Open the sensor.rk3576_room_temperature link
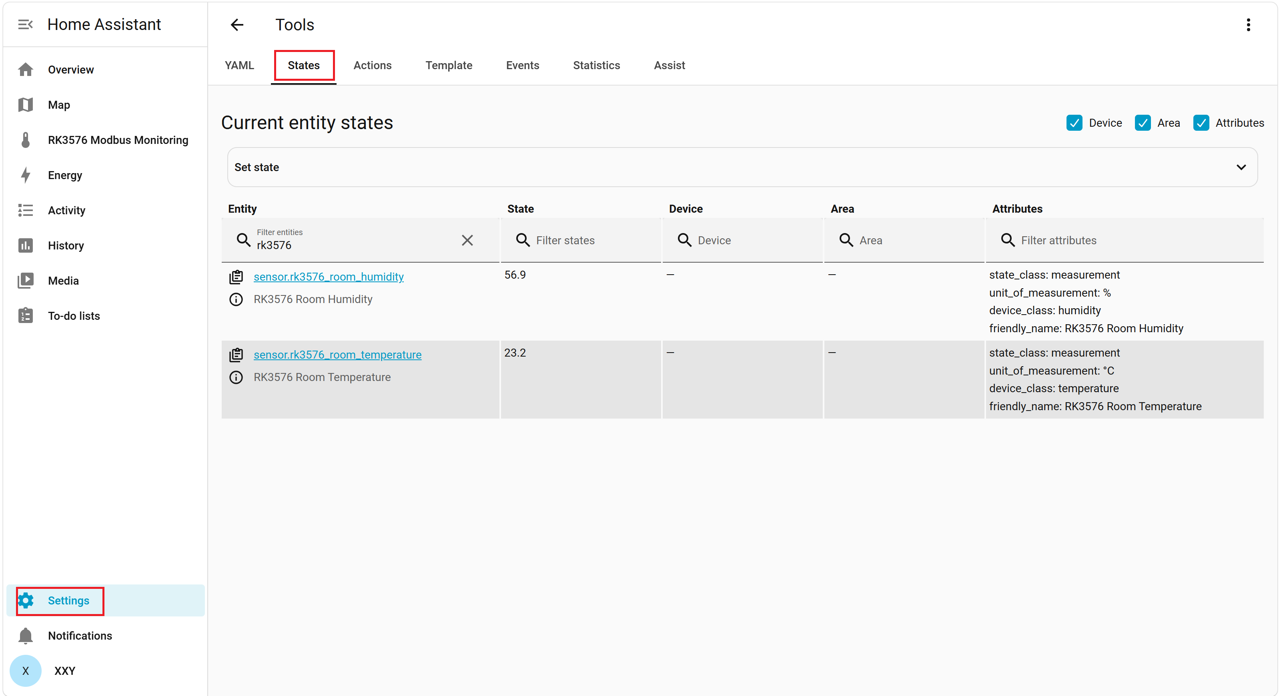 point(338,355)
